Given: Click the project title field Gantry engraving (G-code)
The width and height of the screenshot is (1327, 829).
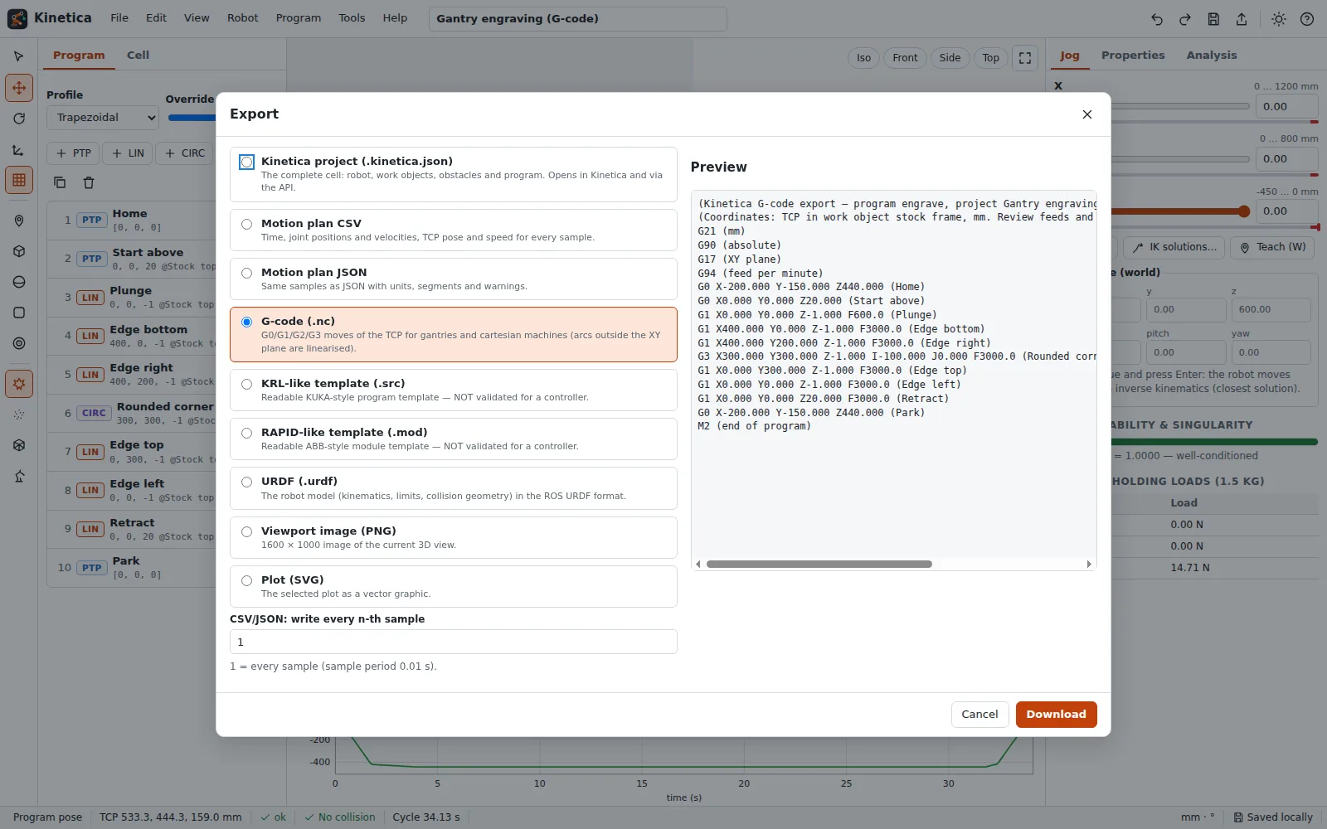Looking at the screenshot, I should point(578,19).
